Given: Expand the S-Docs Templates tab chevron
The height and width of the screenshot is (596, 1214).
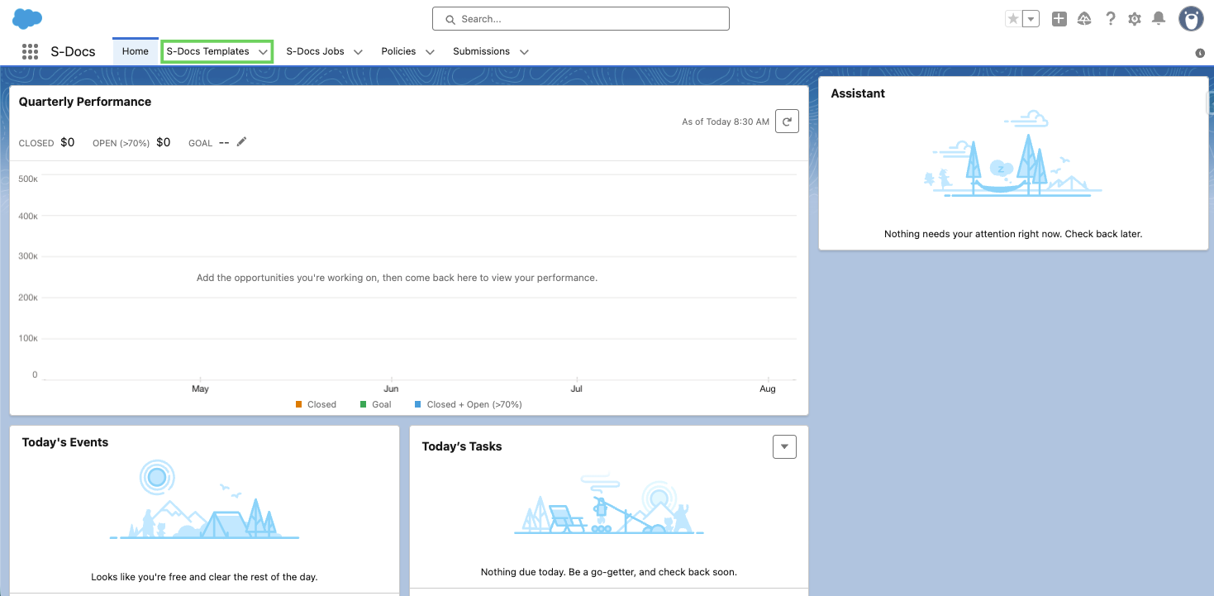Looking at the screenshot, I should 263,52.
